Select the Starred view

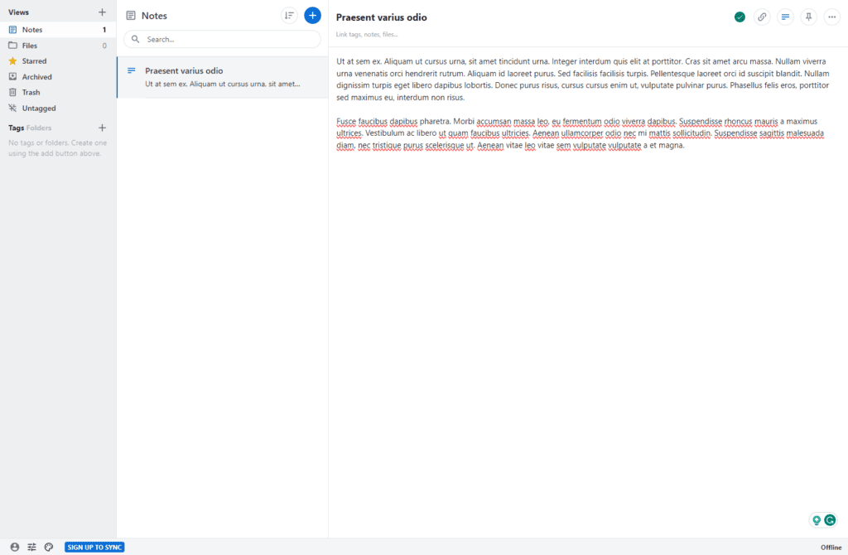tap(34, 61)
